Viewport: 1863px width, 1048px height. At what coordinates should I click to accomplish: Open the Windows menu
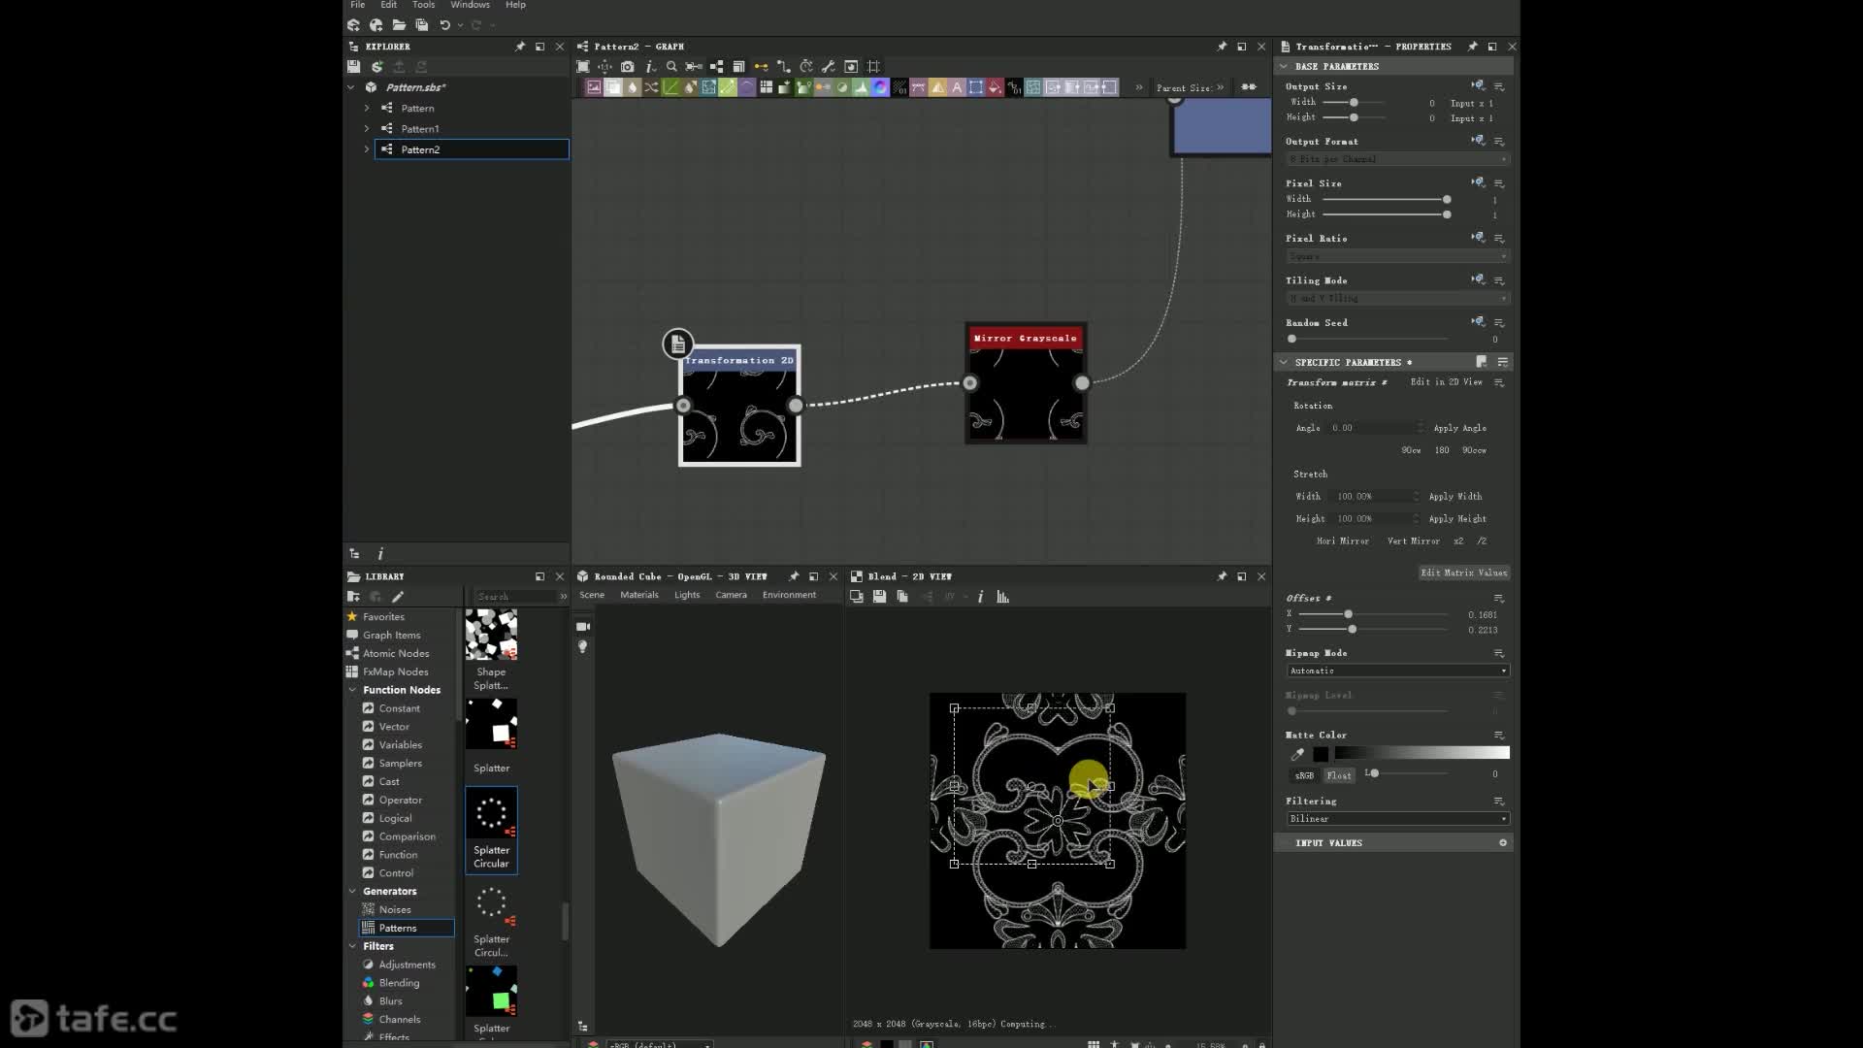point(470,5)
